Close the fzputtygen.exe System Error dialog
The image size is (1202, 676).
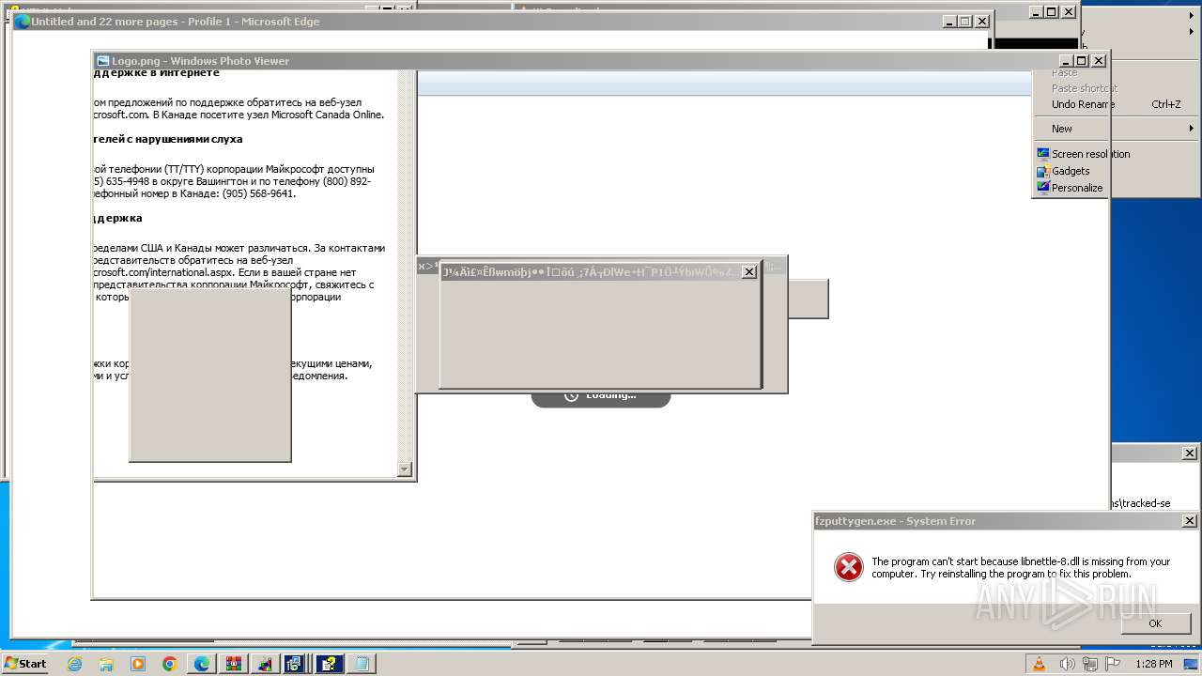1189,521
